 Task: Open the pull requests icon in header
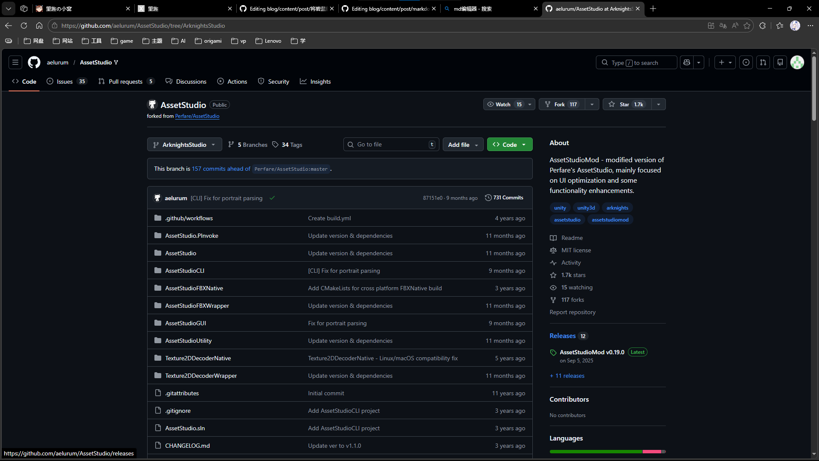[x=763, y=62]
